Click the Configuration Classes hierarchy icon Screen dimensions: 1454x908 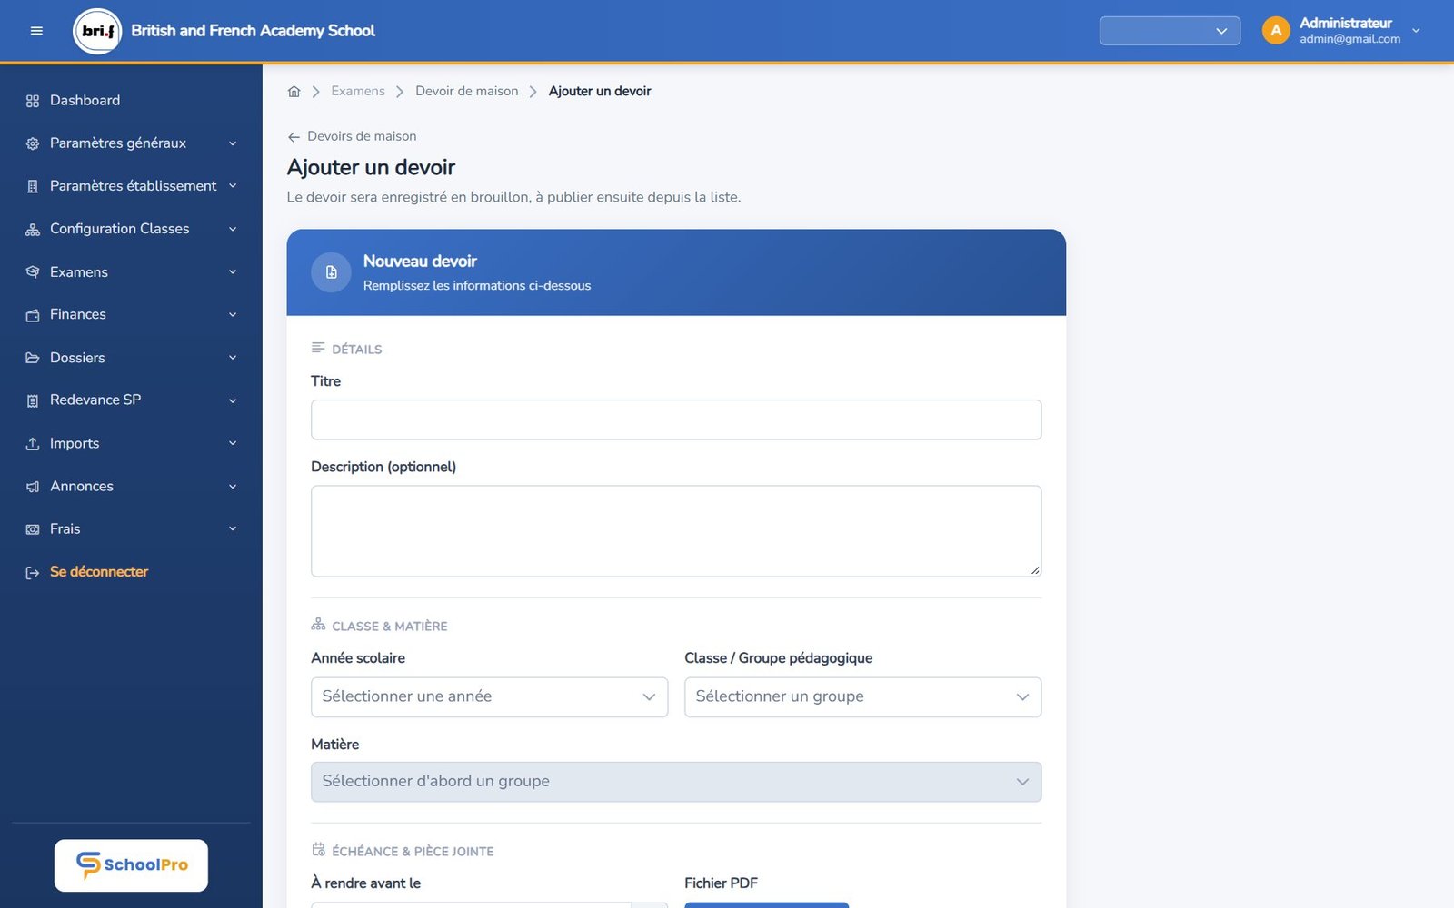(x=33, y=230)
